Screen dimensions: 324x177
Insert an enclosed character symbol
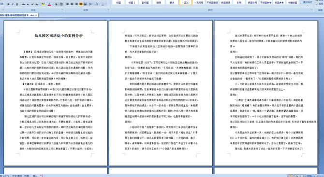click(61, 4)
